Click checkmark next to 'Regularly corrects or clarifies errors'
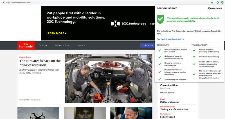The image size is (225, 119). [x=159, y=64]
